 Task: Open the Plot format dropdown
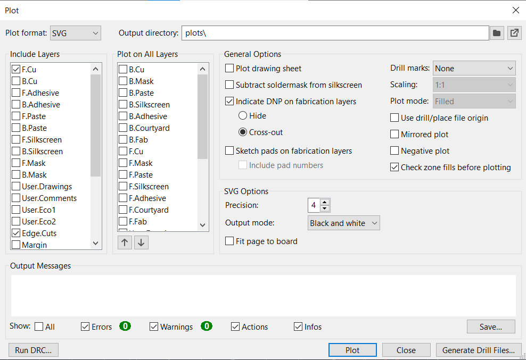click(75, 33)
